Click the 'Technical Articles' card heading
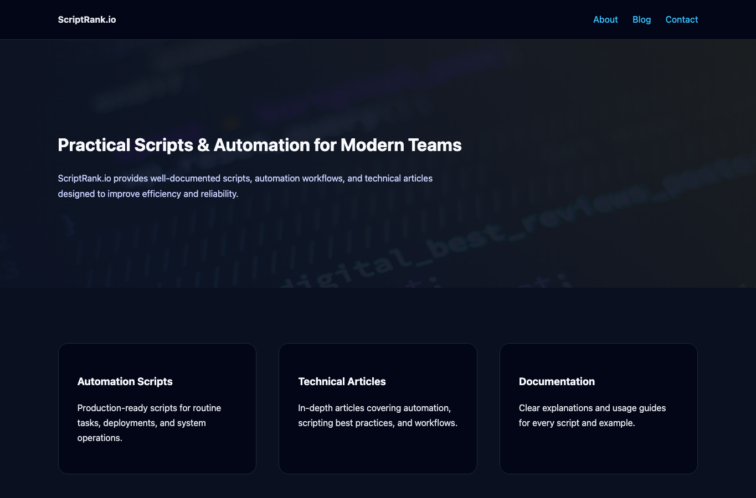The height and width of the screenshot is (498, 756). (342, 381)
